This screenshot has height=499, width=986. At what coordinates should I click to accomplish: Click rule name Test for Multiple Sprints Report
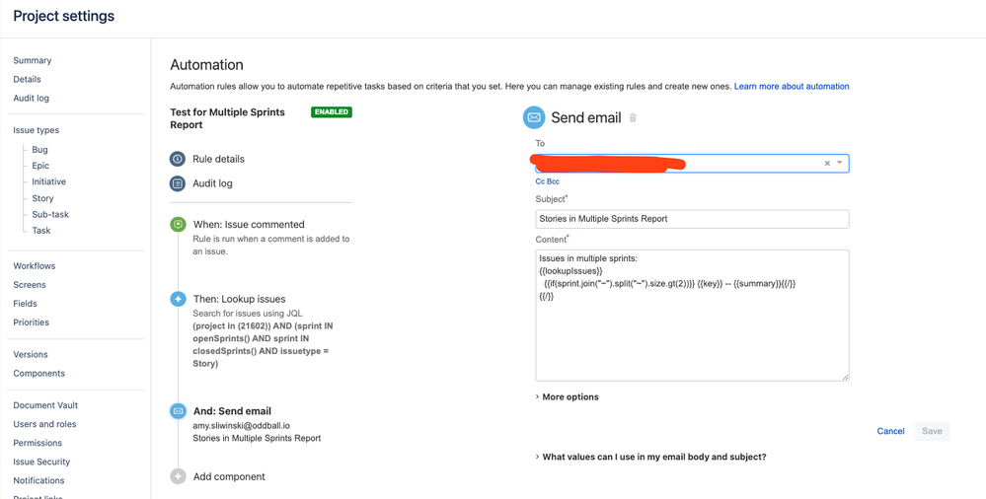(228, 118)
